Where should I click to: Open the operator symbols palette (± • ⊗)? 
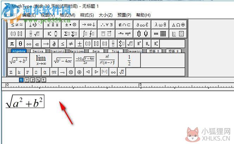pos(70,25)
